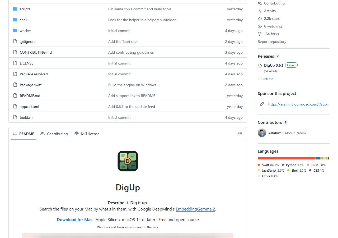Switch to the Contributing tab

click(54, 134)
